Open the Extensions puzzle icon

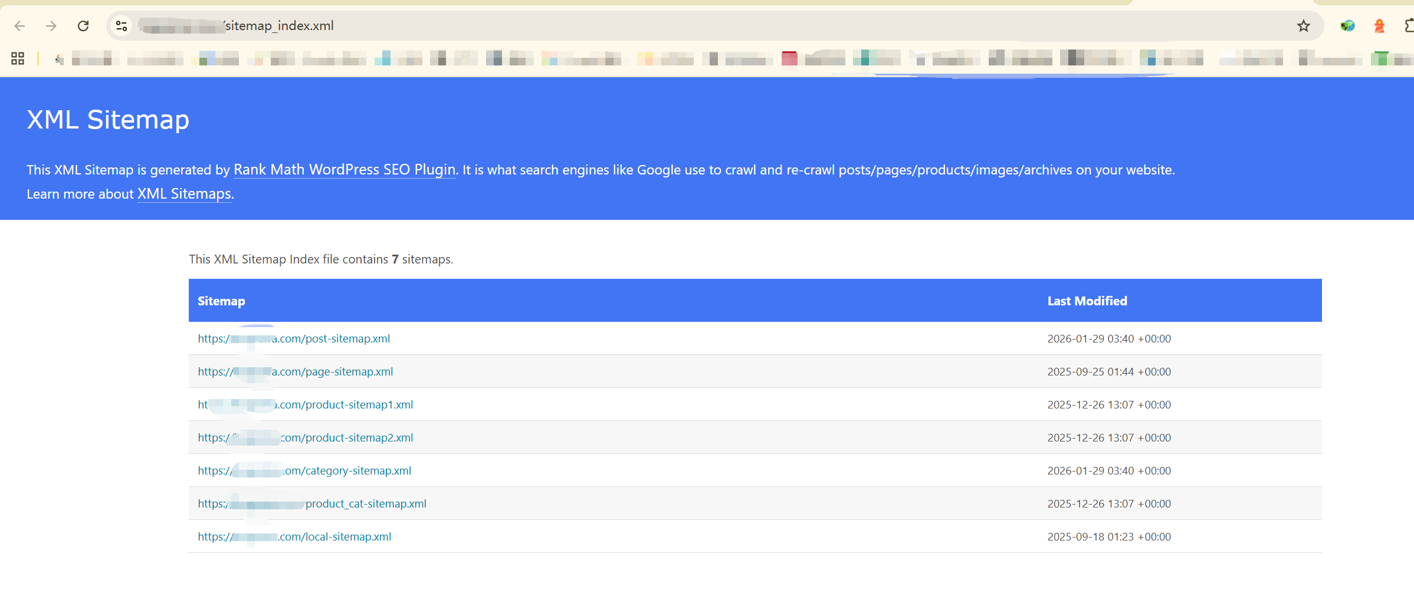pyautogui.click(x=1409, y=26)
